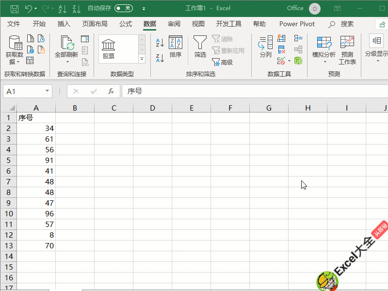Click the Office account avatar
The width and height of the screenshot is (388, 291).
314,9
